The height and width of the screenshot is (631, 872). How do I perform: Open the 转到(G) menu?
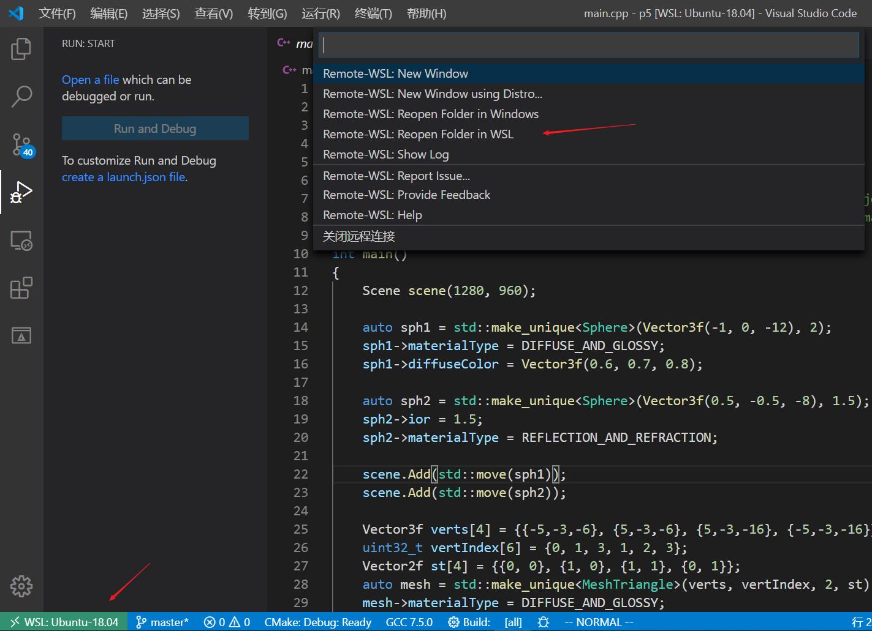pos(267,13)
